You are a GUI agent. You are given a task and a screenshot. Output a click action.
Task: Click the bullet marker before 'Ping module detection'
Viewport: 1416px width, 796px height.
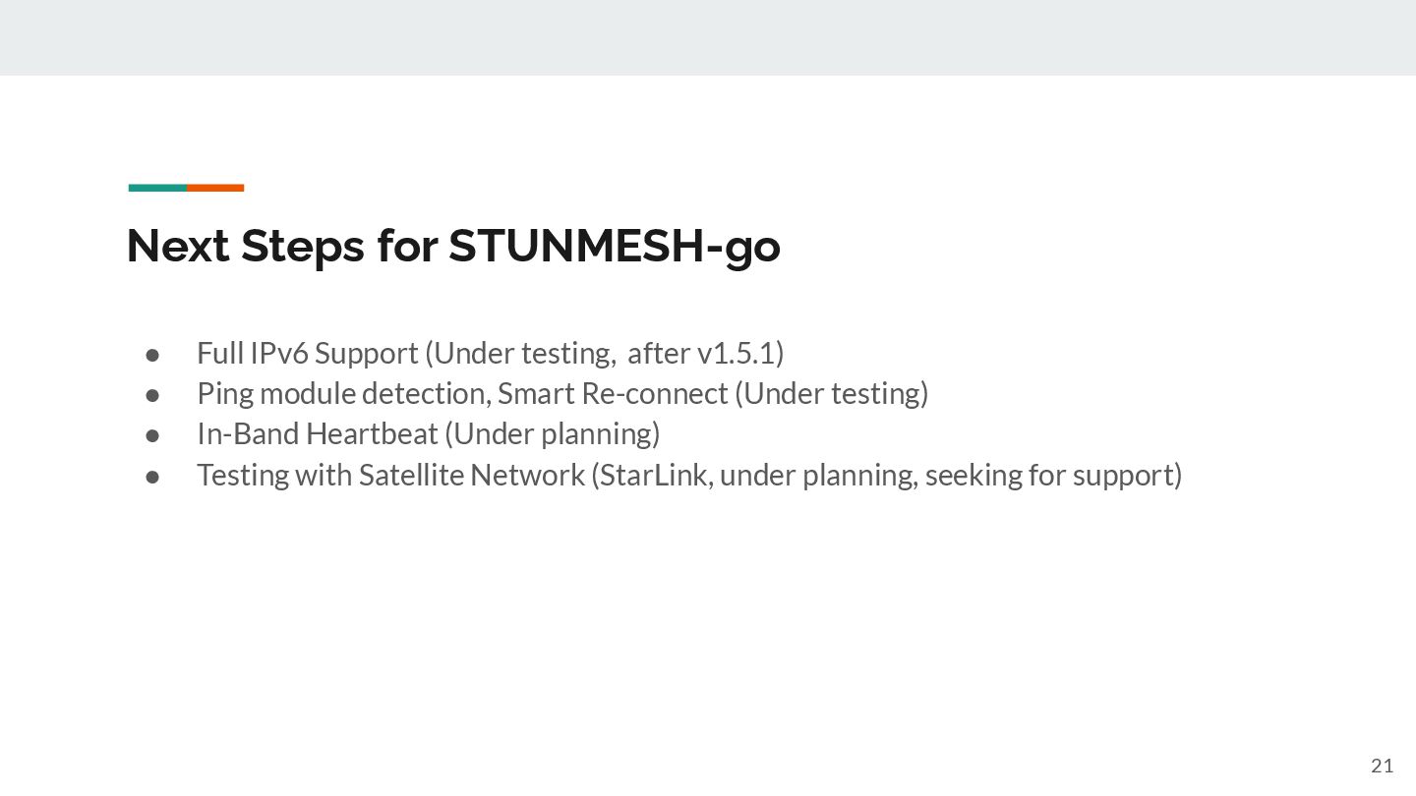click(152, 394)
